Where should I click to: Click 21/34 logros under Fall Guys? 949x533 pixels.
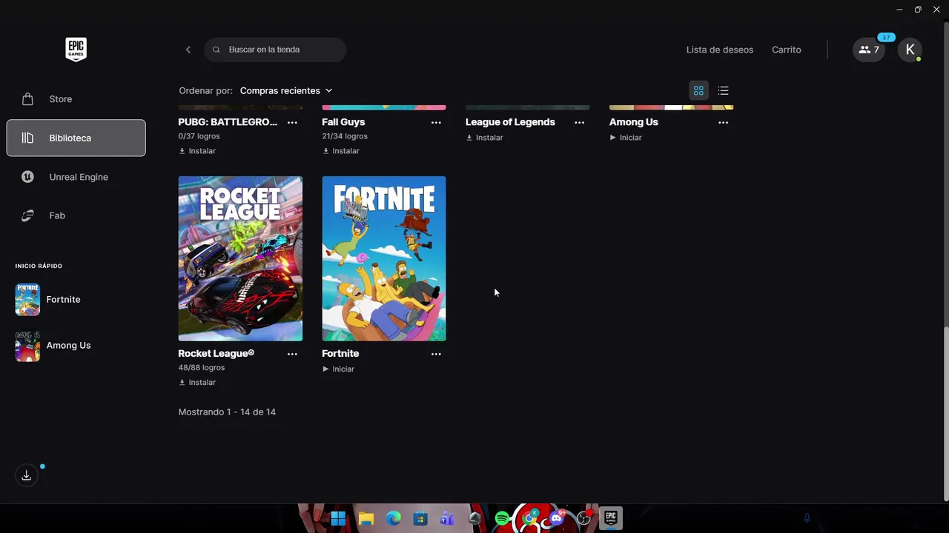click(x=345, y=136)
